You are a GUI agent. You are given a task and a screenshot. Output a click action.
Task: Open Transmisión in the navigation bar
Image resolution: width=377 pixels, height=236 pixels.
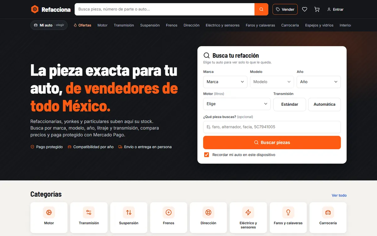click(124, 25)
